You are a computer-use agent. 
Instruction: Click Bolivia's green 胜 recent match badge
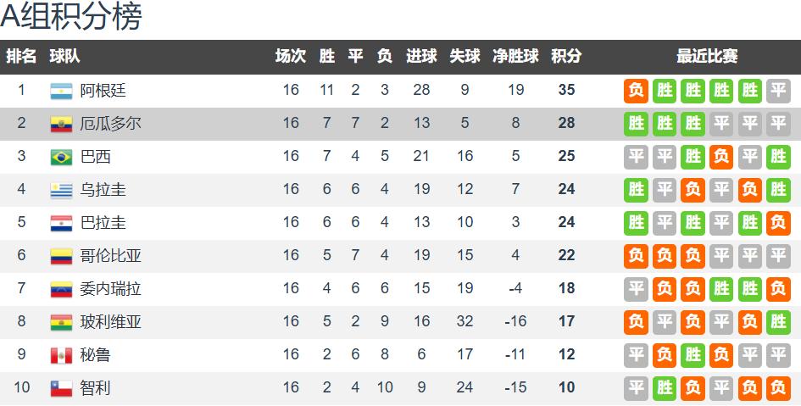(x=778, y=322)
